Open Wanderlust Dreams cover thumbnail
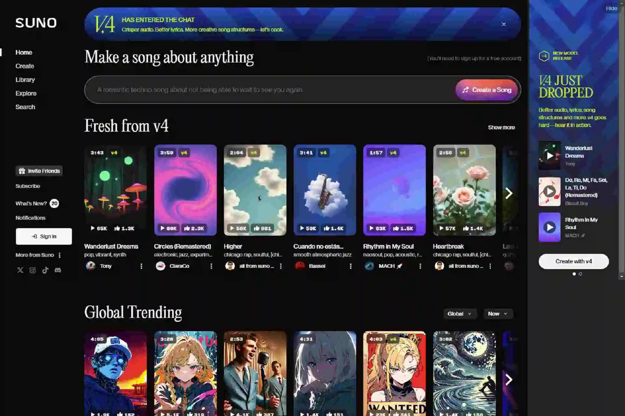625x416 pixels. tap(116, 190)
